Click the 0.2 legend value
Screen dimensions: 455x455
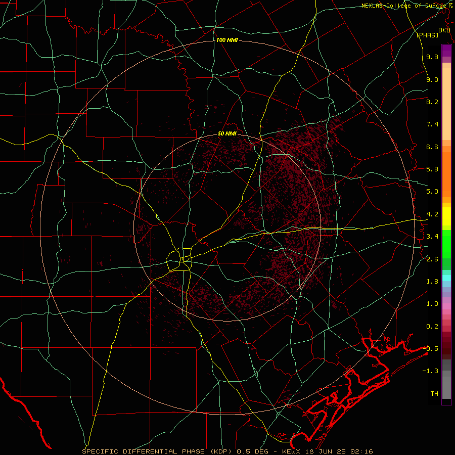[432, 327]
